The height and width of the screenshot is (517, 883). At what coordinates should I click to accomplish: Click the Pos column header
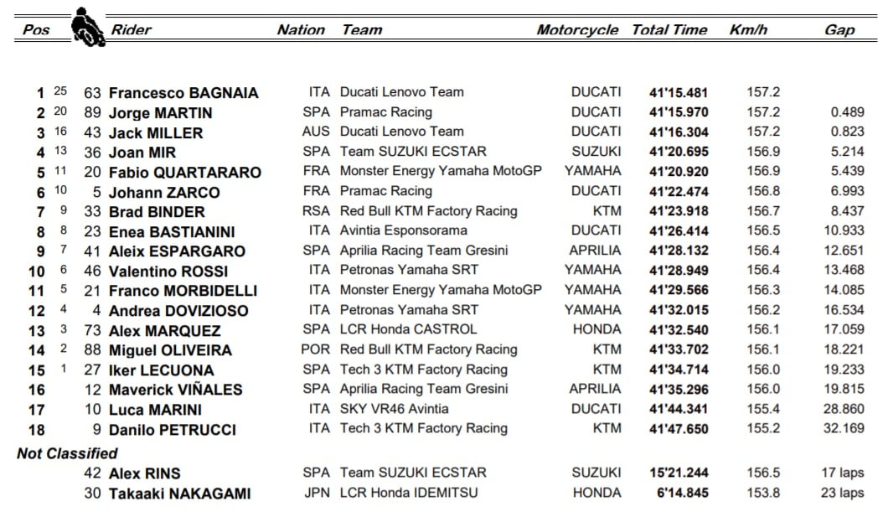coord(36,30)
